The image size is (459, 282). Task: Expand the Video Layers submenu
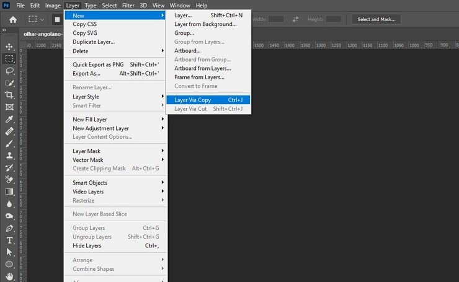(x=115, y=192)
